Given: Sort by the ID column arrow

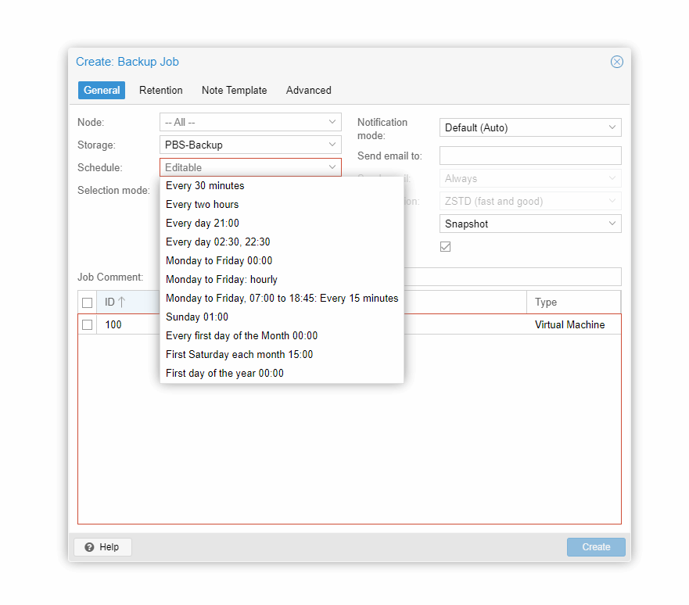Looking at the screenshot, I should click(121, 302).
